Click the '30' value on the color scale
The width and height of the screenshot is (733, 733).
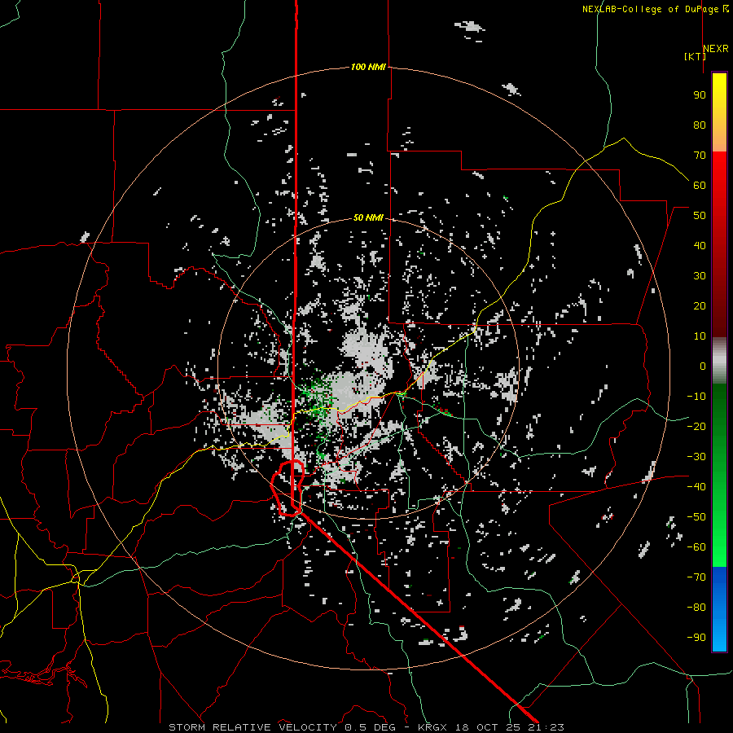pyautogui.click(x=700, y=276)
